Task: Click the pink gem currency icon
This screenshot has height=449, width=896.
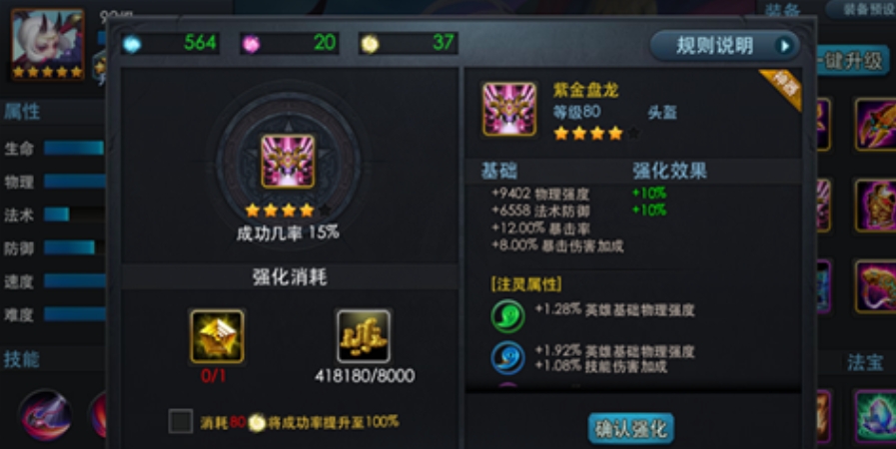Action: point(251,44)
